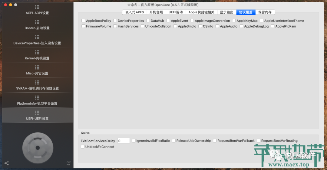Check AppleKeyMap option
327x170 pixels.
(x=234, y=21)
